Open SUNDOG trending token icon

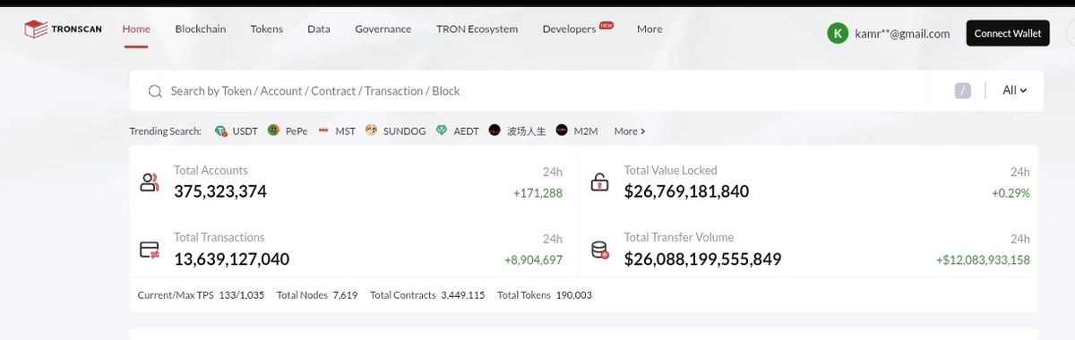click(371, 131)
